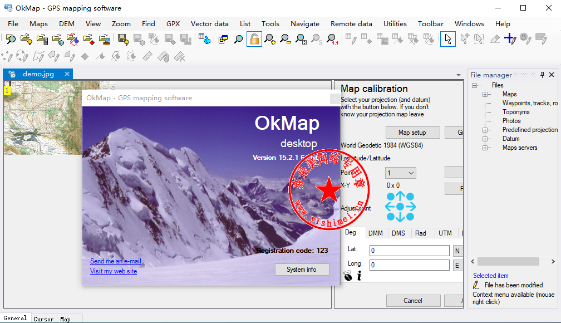Close the File manager panel
561x323 pixels.
[552, 75]
